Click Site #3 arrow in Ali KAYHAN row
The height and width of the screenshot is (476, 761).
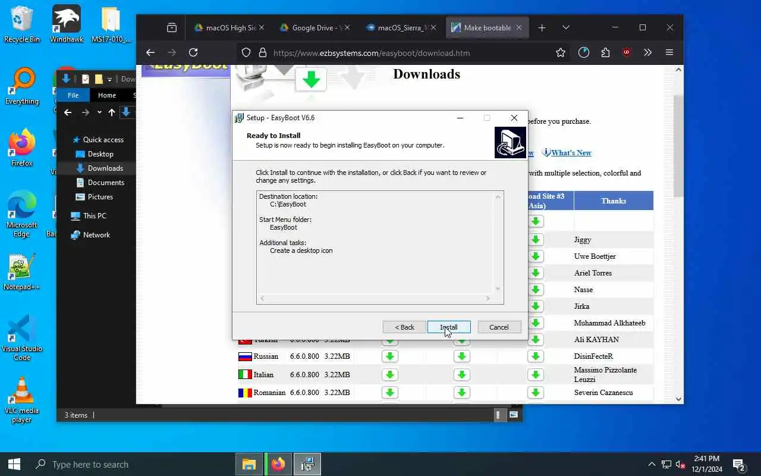tap(536, 340)
